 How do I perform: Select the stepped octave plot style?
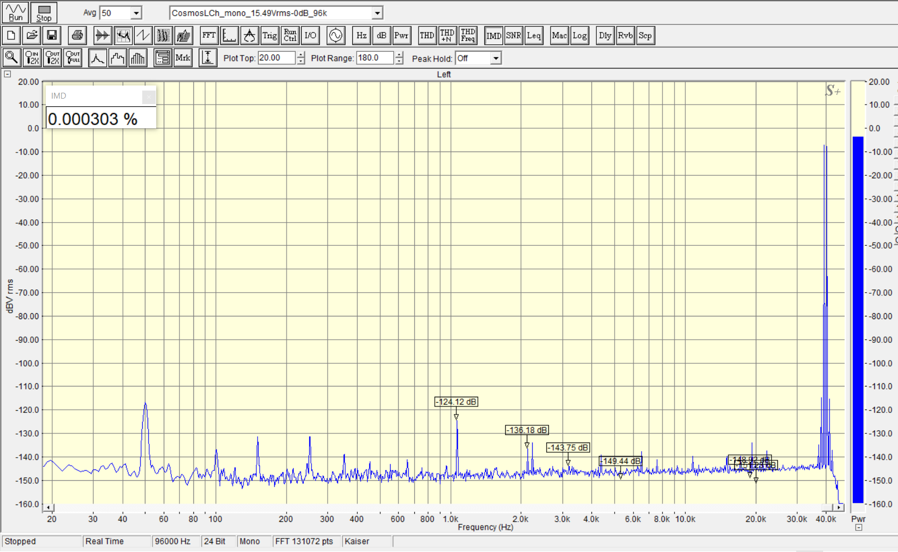click(x=117, y=58)
